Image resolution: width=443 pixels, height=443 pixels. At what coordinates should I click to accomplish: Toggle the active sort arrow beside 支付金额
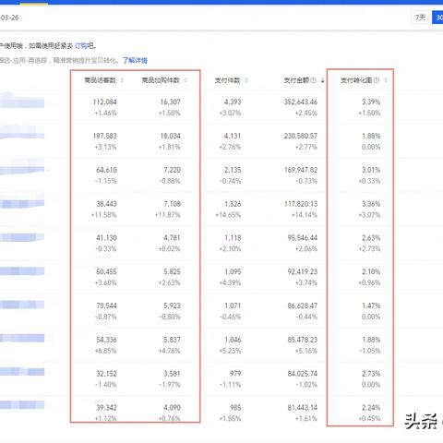coord(322,80)
